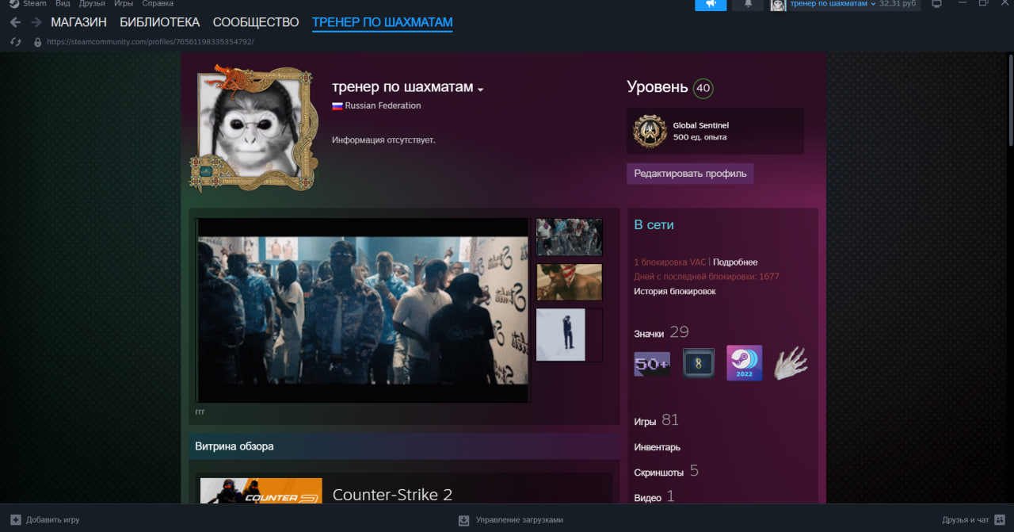Open the Вид menu
1014x532 pixels.
(x=63, y=4)
